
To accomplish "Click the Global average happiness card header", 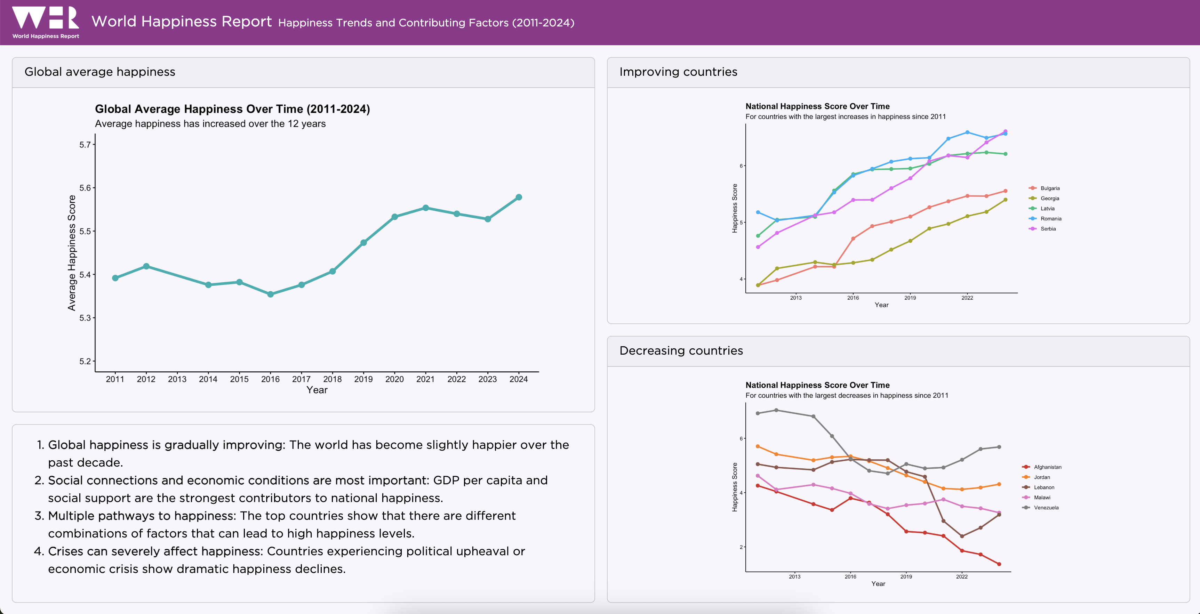I will click(x=100, y=72).
